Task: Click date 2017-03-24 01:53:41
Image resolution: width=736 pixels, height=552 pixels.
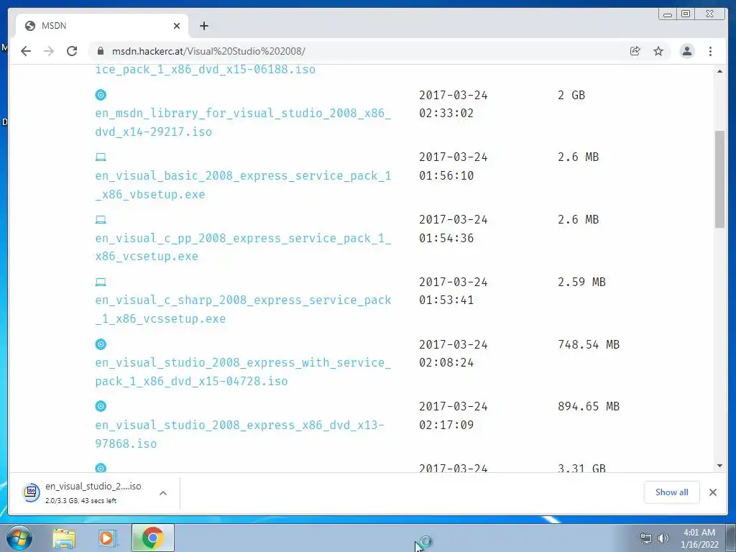Action: coord(454,291)
